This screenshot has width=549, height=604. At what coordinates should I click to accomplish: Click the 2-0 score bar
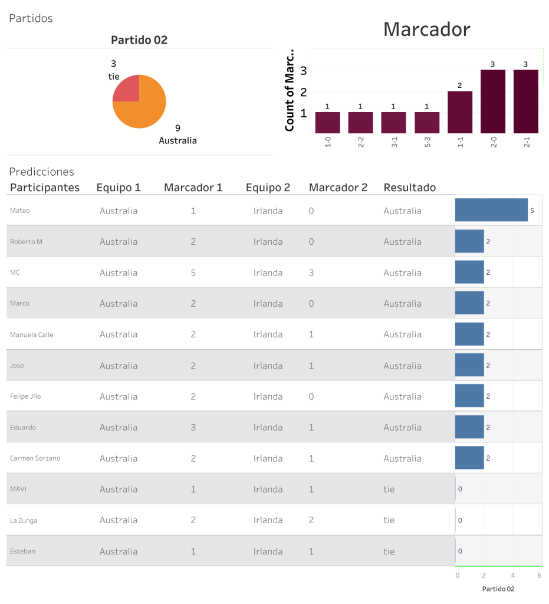tap(493, 101)
